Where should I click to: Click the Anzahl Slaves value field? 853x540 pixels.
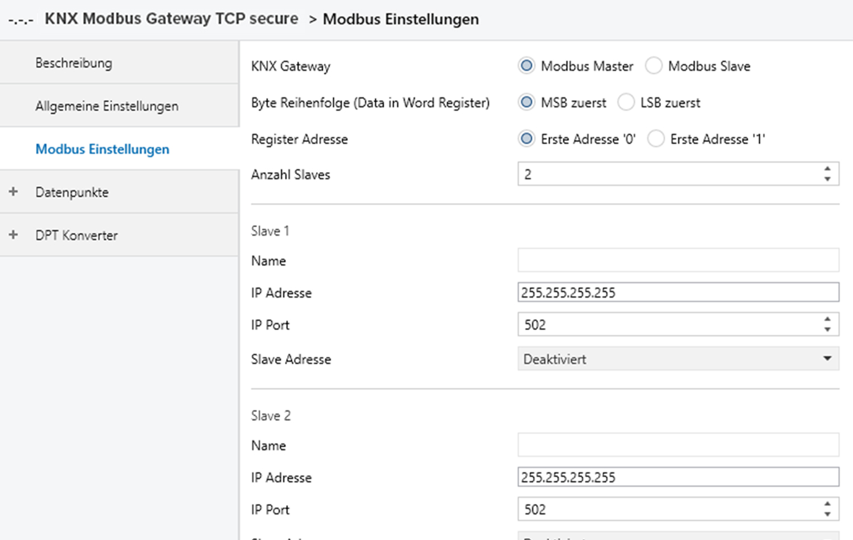tap(678, 174)
